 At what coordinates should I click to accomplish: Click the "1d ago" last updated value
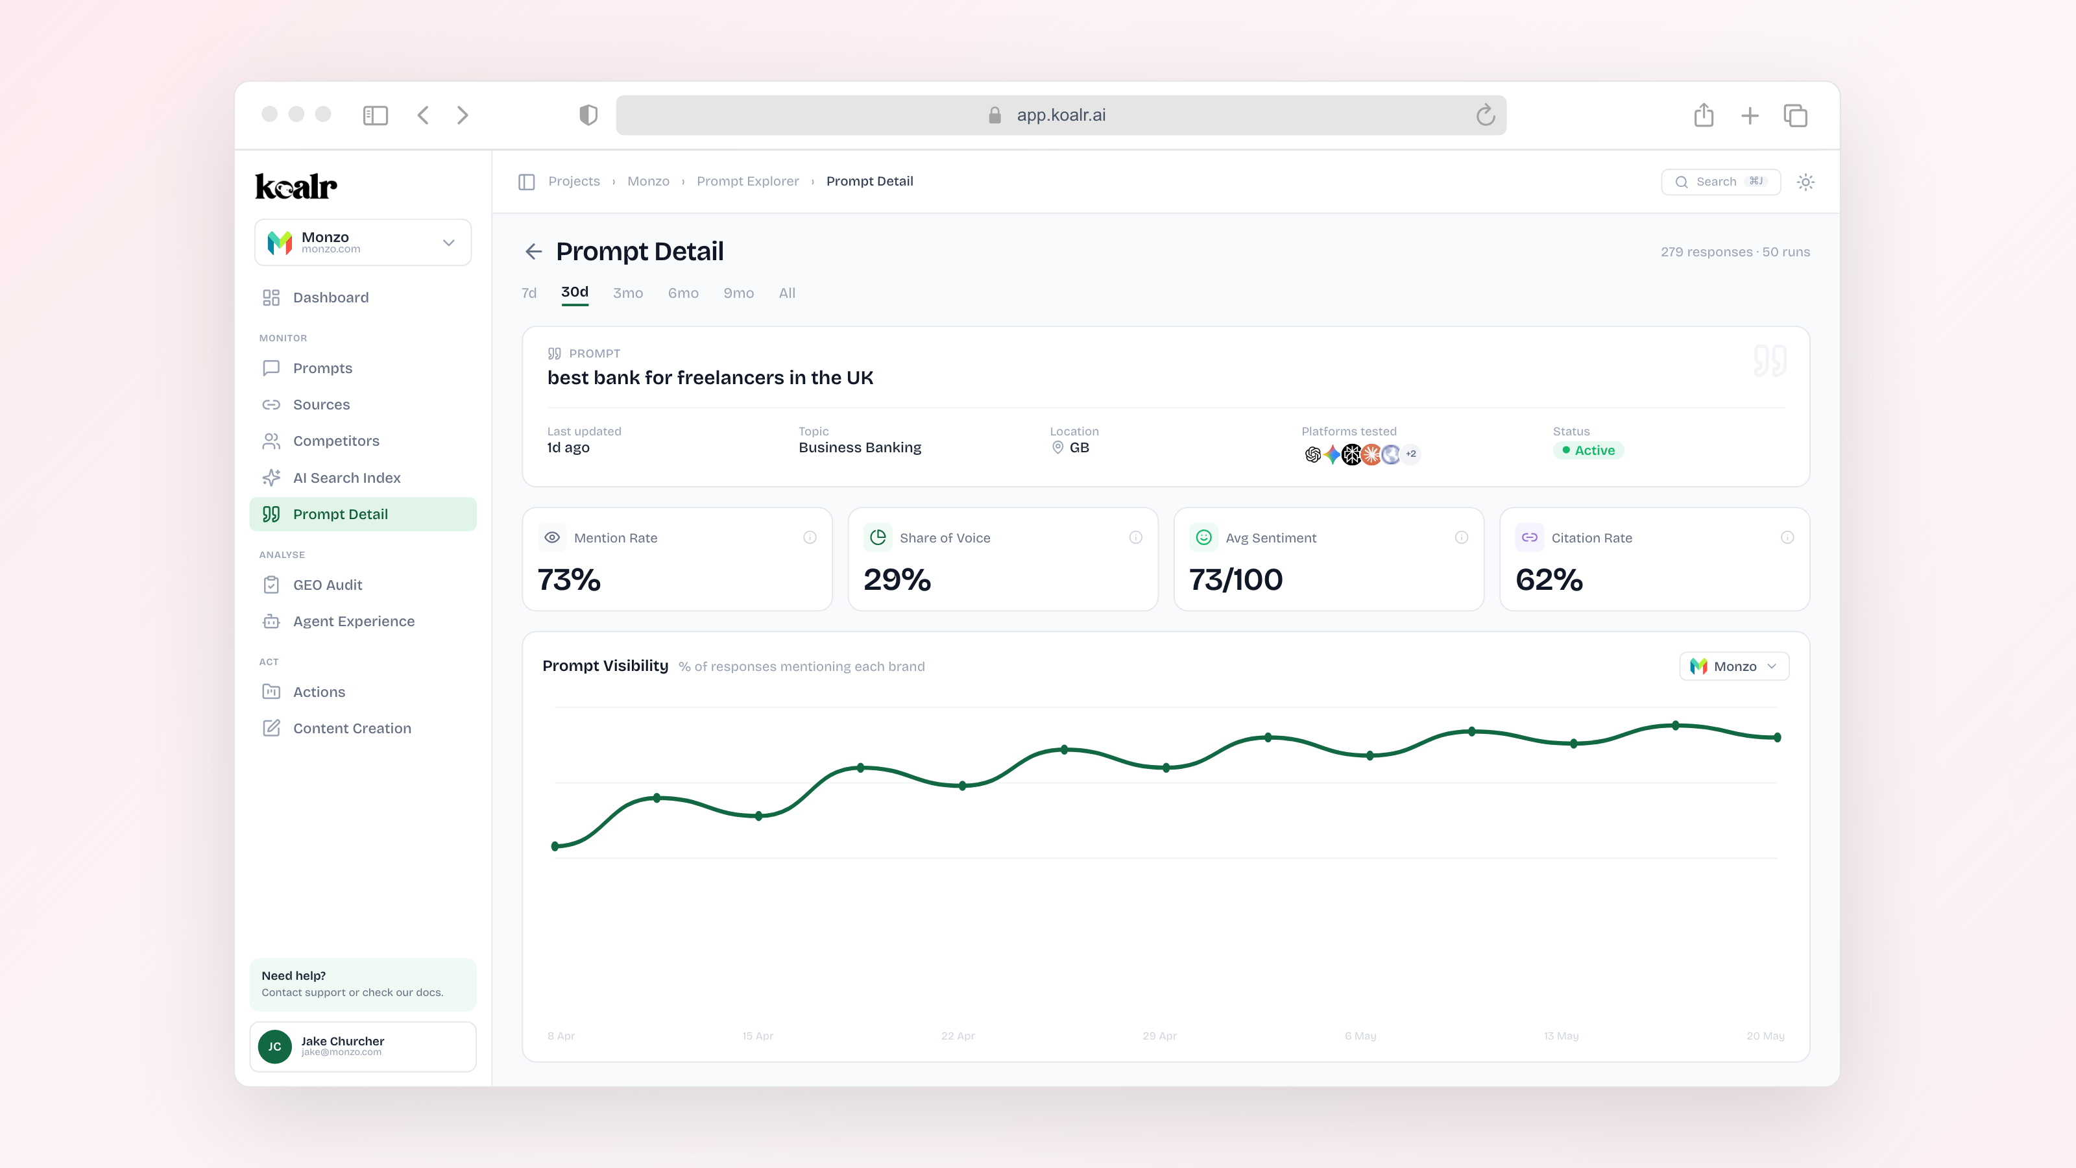click(x=568, y=448)
